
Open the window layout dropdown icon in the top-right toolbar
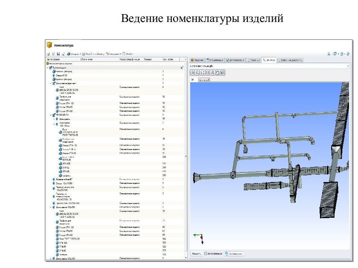point(336,54)
